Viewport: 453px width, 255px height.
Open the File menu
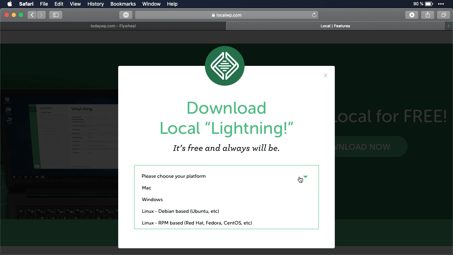44,4
